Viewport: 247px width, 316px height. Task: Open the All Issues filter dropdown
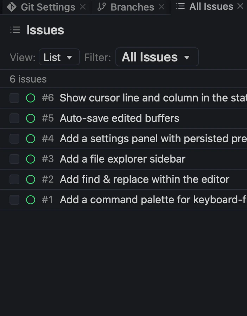click(x=157, y=57)
